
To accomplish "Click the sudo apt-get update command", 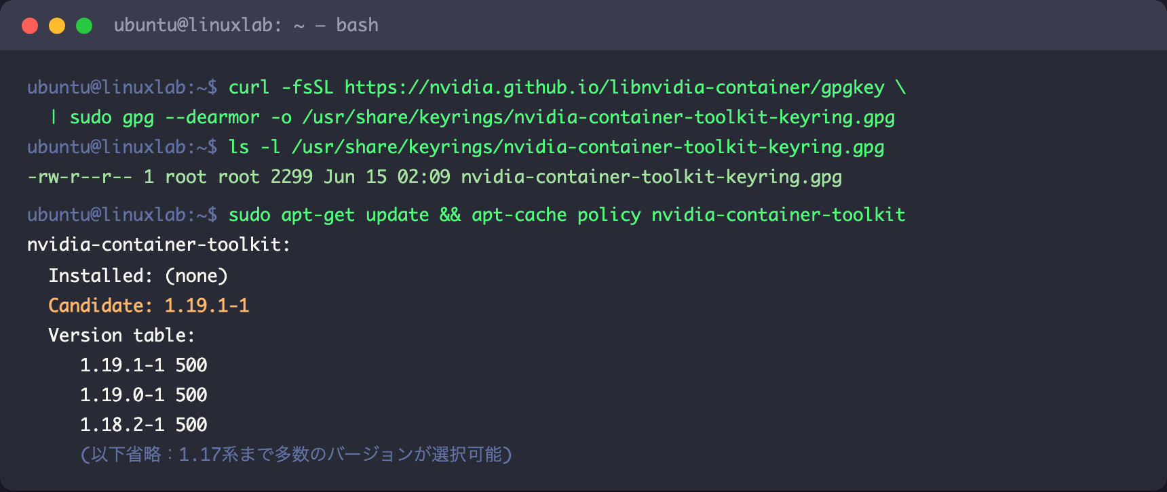I will click(x=329, y=215).
